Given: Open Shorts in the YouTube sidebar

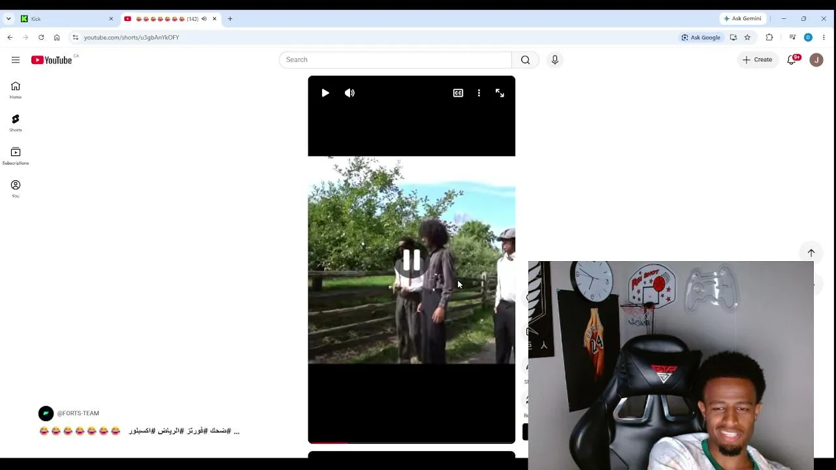Looking at the screenshot, I should 16,123.
